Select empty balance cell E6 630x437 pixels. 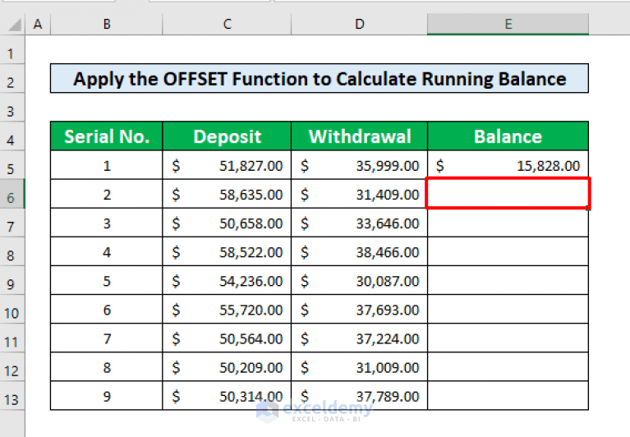pyautogui.click(x=508, y=194)
